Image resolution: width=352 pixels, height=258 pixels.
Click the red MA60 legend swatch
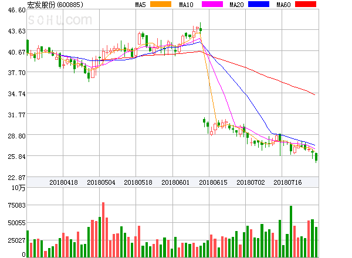[306, 4]
